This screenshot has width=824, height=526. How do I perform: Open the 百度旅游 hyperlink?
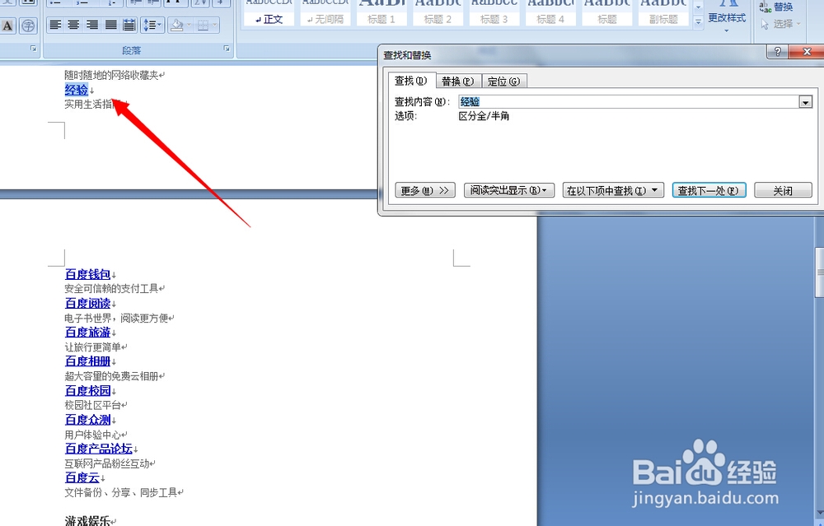tap(87, 333)
